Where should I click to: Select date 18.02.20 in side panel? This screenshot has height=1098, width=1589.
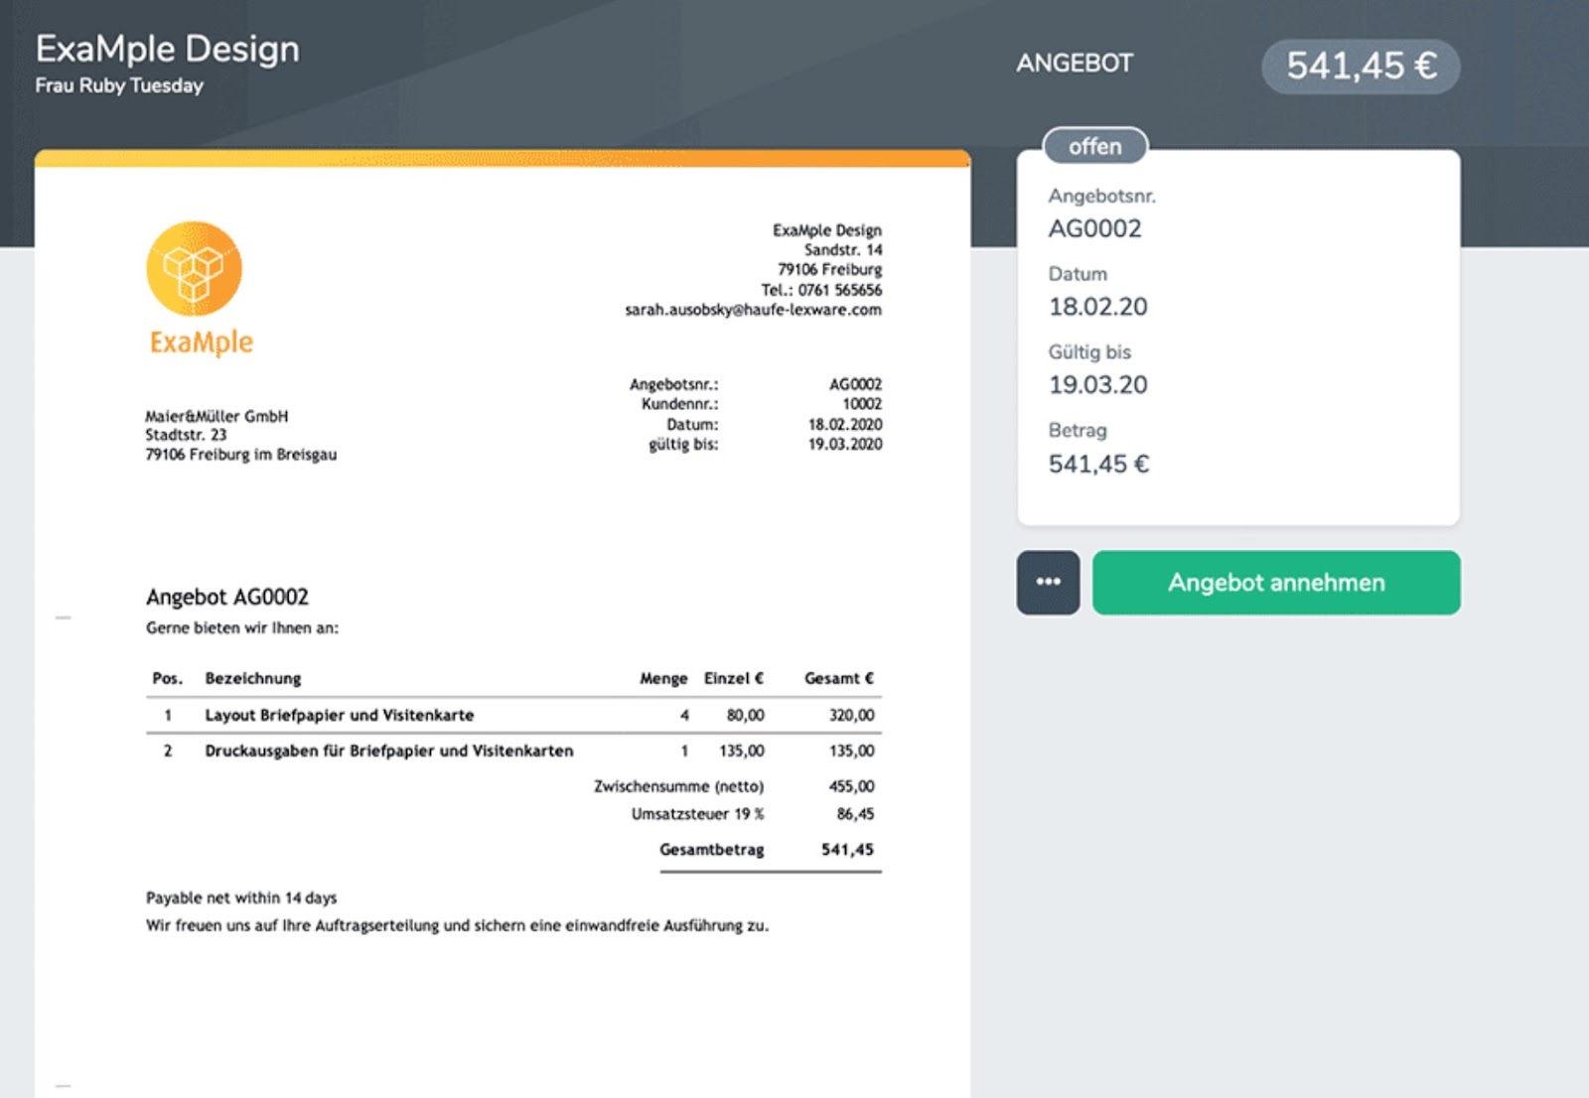coord(1097,307)
